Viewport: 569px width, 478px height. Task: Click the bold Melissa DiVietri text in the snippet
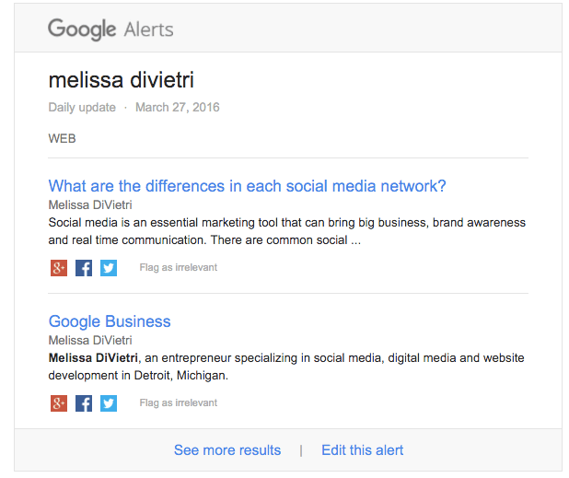[x=94, y=357]
